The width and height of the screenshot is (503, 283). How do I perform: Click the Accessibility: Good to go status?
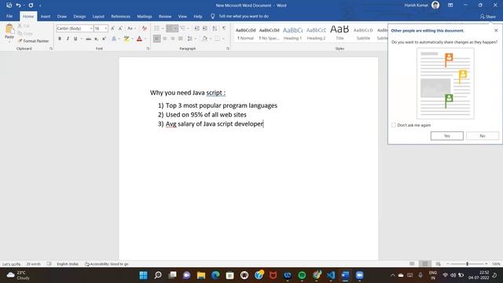107,264
